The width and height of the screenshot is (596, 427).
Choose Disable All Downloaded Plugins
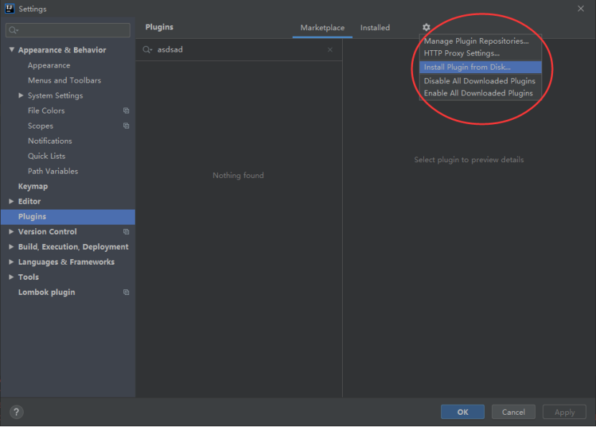[x=480, y=81]
